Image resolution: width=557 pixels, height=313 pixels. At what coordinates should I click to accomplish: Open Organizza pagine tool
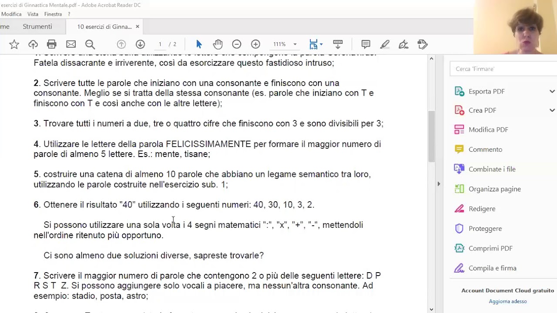click(x=494, y=189)
